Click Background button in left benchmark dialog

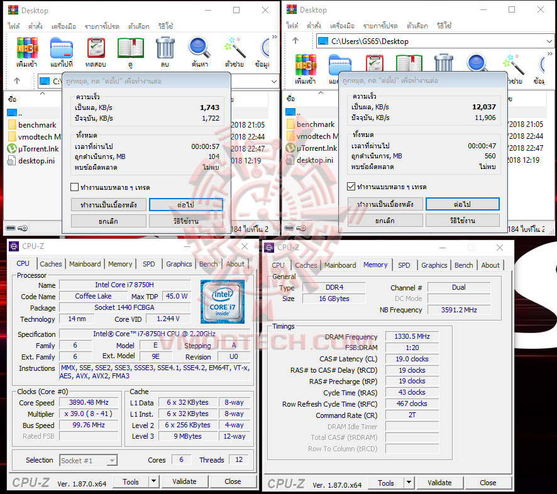[x=109, y=205]
